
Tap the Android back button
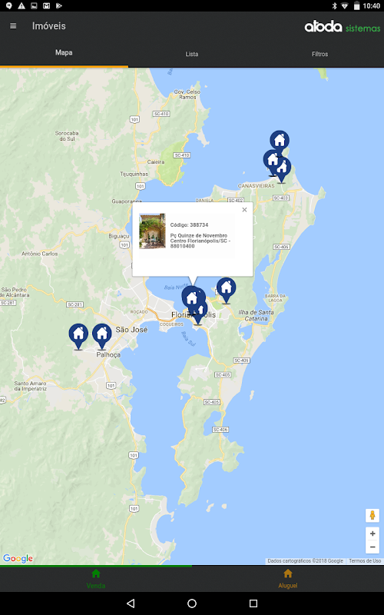coord(131,603)
